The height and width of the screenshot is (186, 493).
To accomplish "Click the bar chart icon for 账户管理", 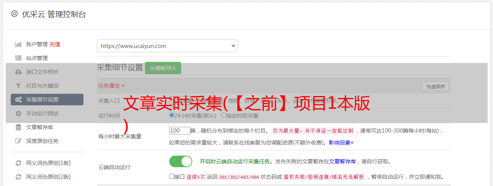I will click(18, 44).
